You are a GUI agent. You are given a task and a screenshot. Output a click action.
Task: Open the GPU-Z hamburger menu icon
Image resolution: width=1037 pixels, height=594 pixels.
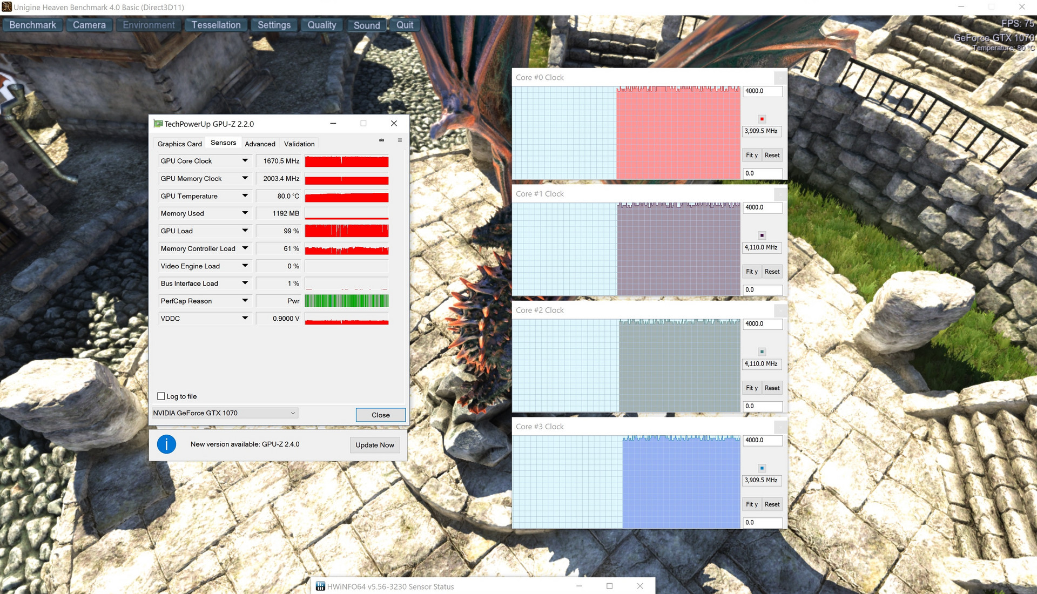[400, 140]
